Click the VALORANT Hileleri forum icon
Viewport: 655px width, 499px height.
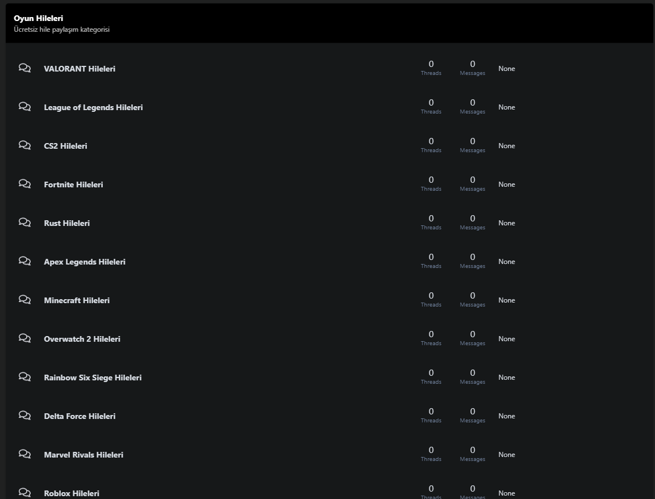click(24, 68)
